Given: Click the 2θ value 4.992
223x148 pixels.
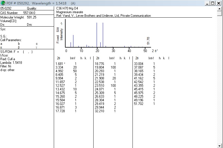Looking at the screenshot, I should (x=59, y=71).
